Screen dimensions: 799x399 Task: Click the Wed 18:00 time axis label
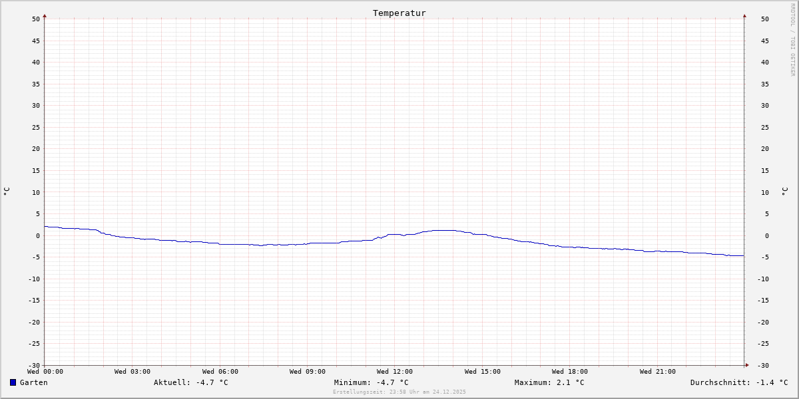(x=570, y=372)
